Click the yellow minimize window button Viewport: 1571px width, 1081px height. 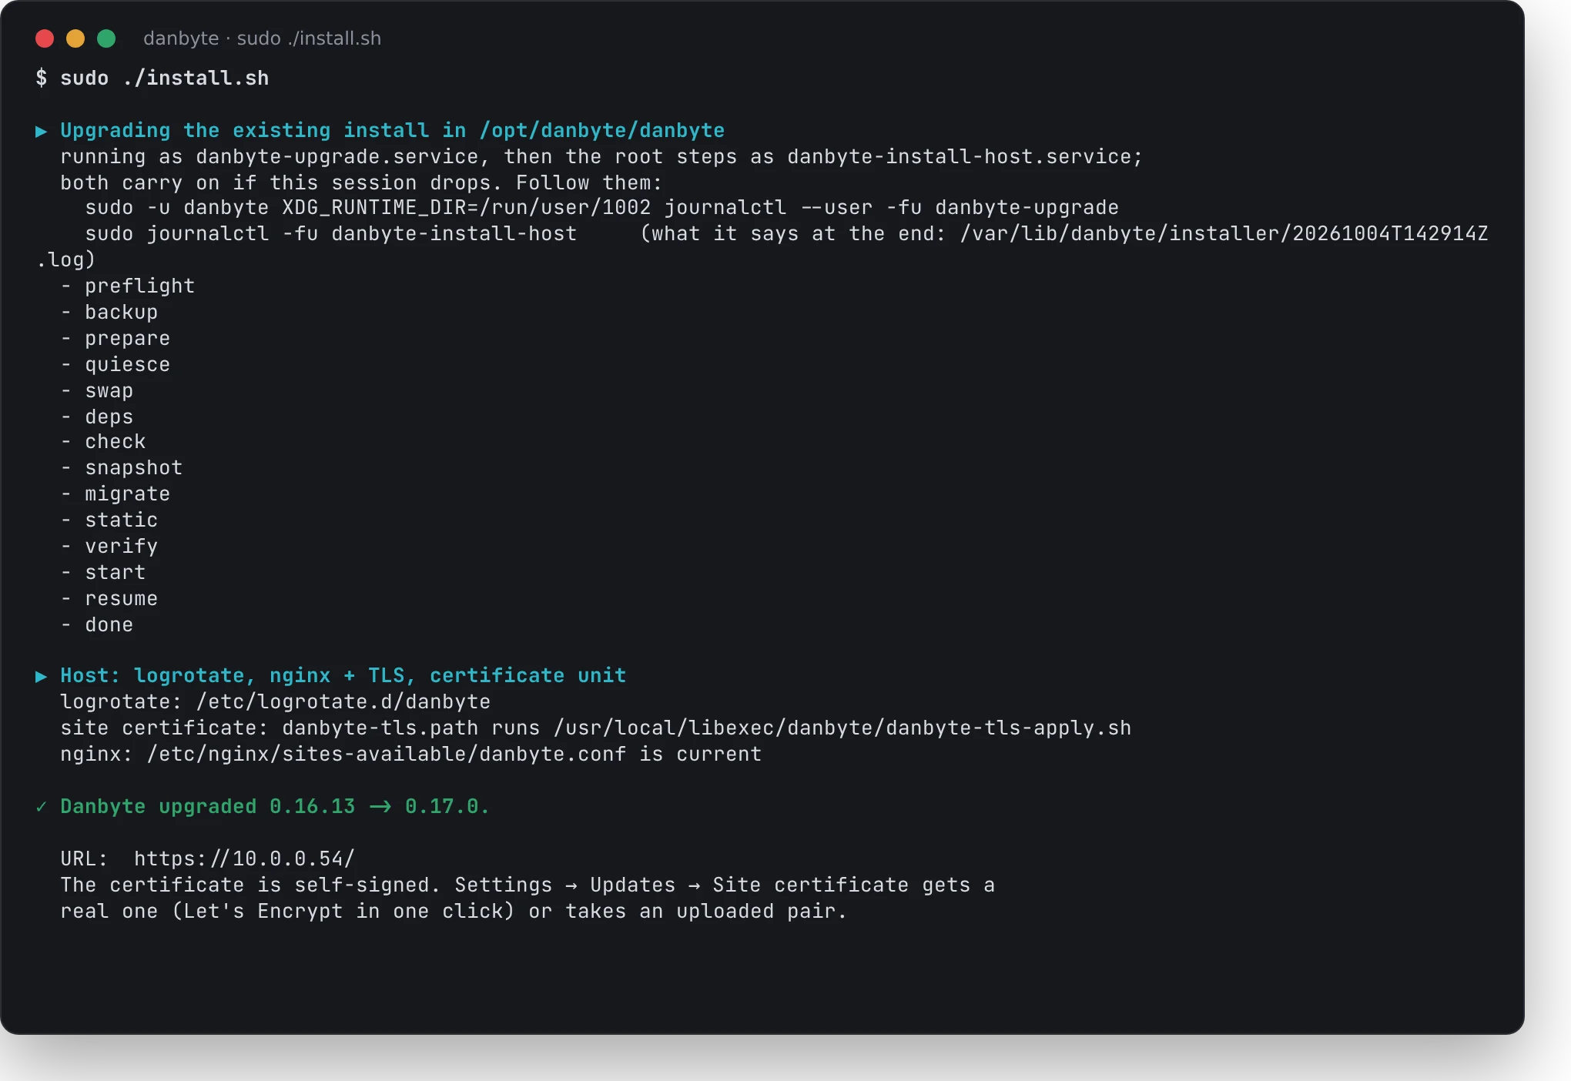coord(75,38)
